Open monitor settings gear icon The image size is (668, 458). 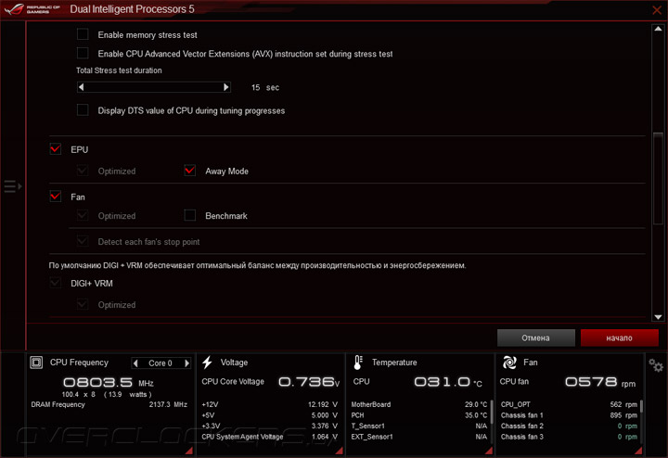(656, 365)
